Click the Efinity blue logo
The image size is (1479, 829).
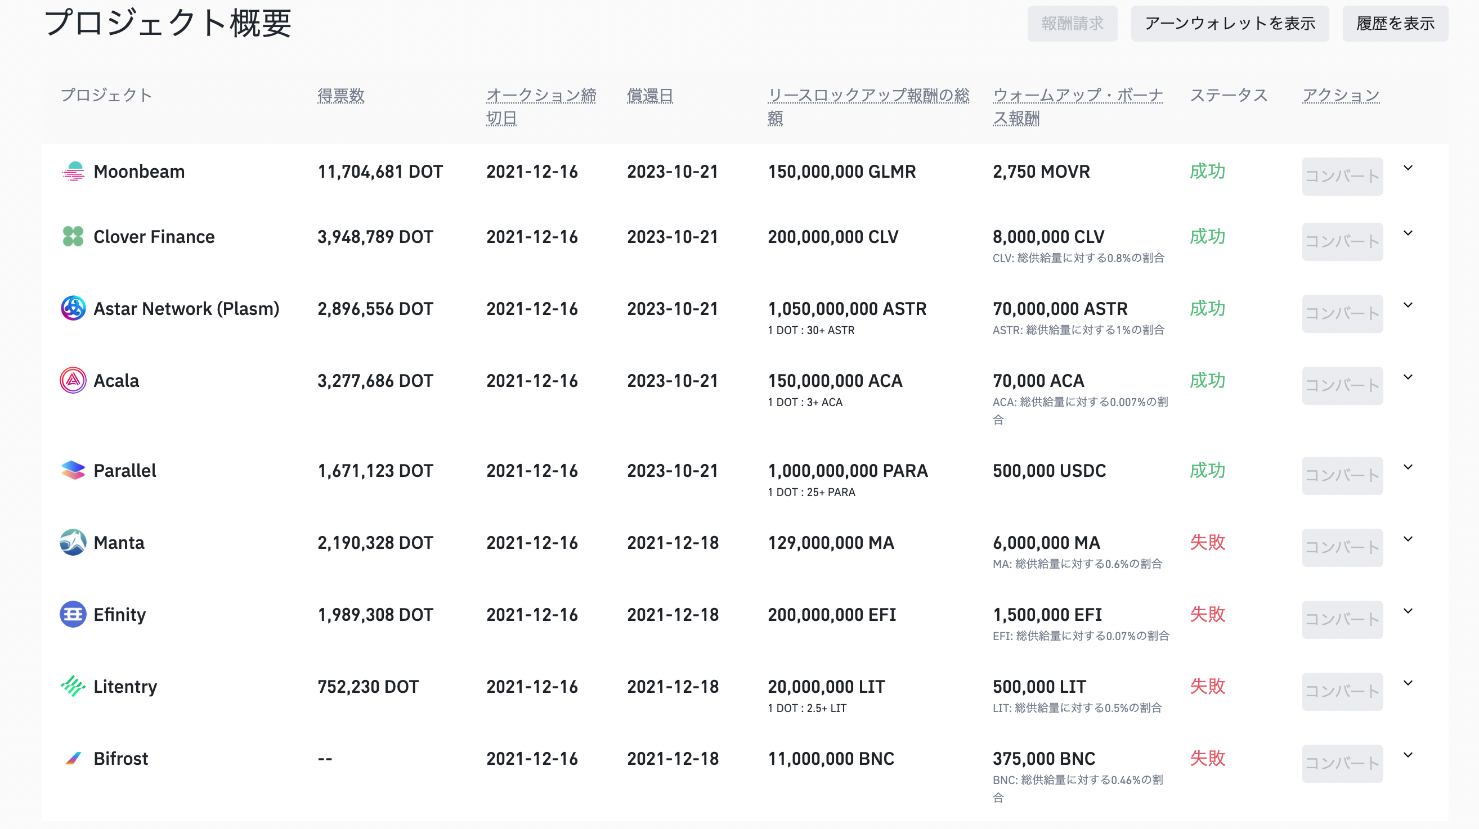click(73, 614)
